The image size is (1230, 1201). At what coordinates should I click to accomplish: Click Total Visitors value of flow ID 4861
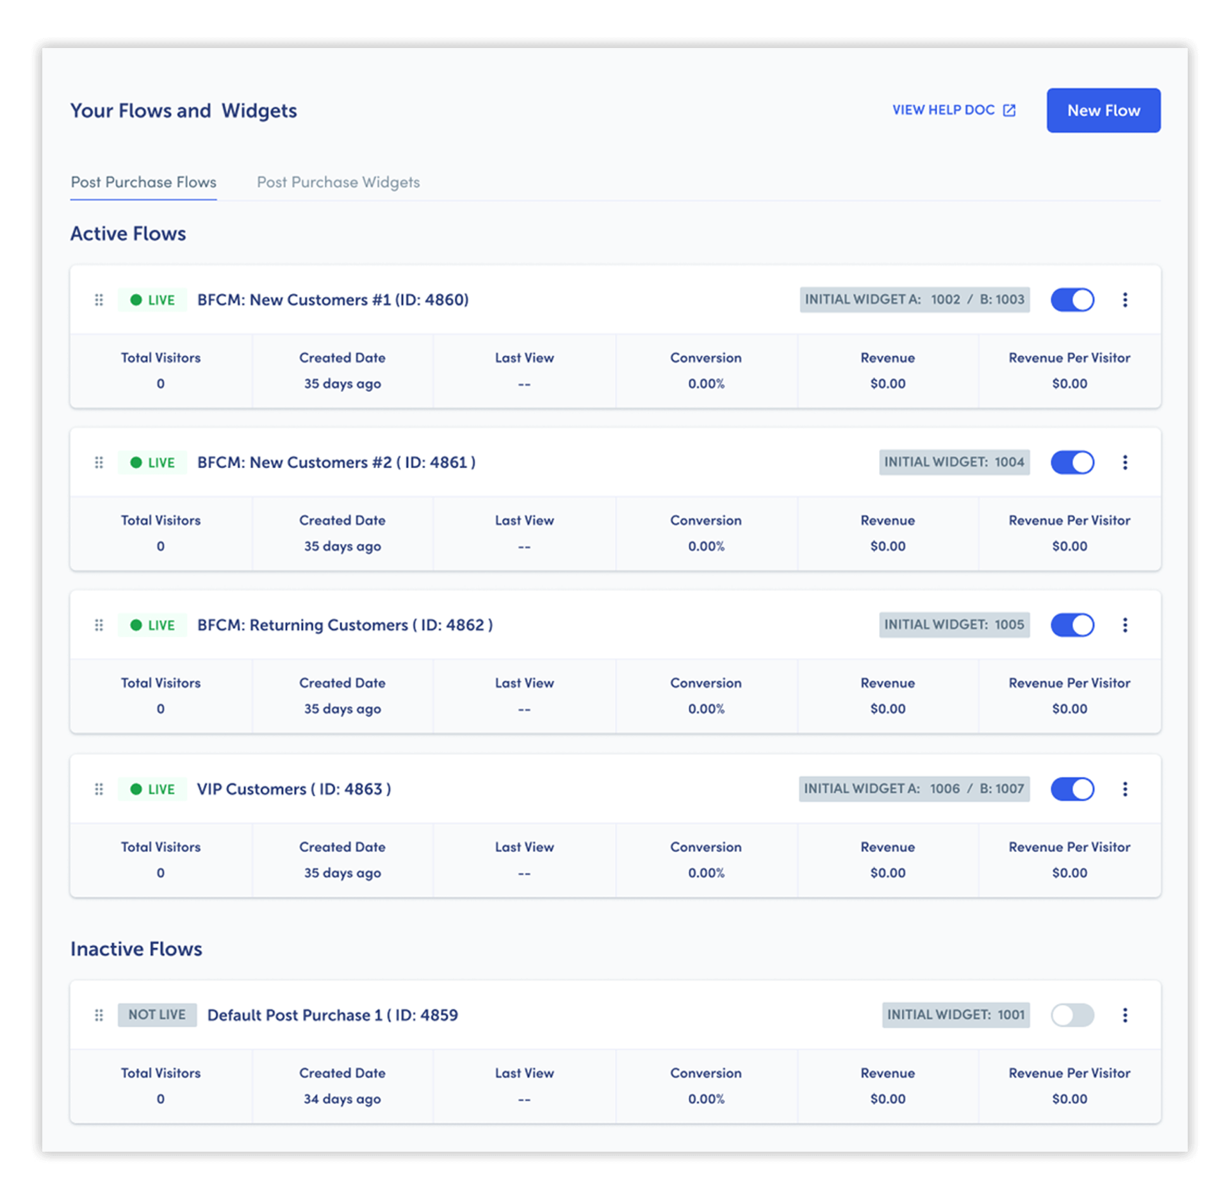161,546
